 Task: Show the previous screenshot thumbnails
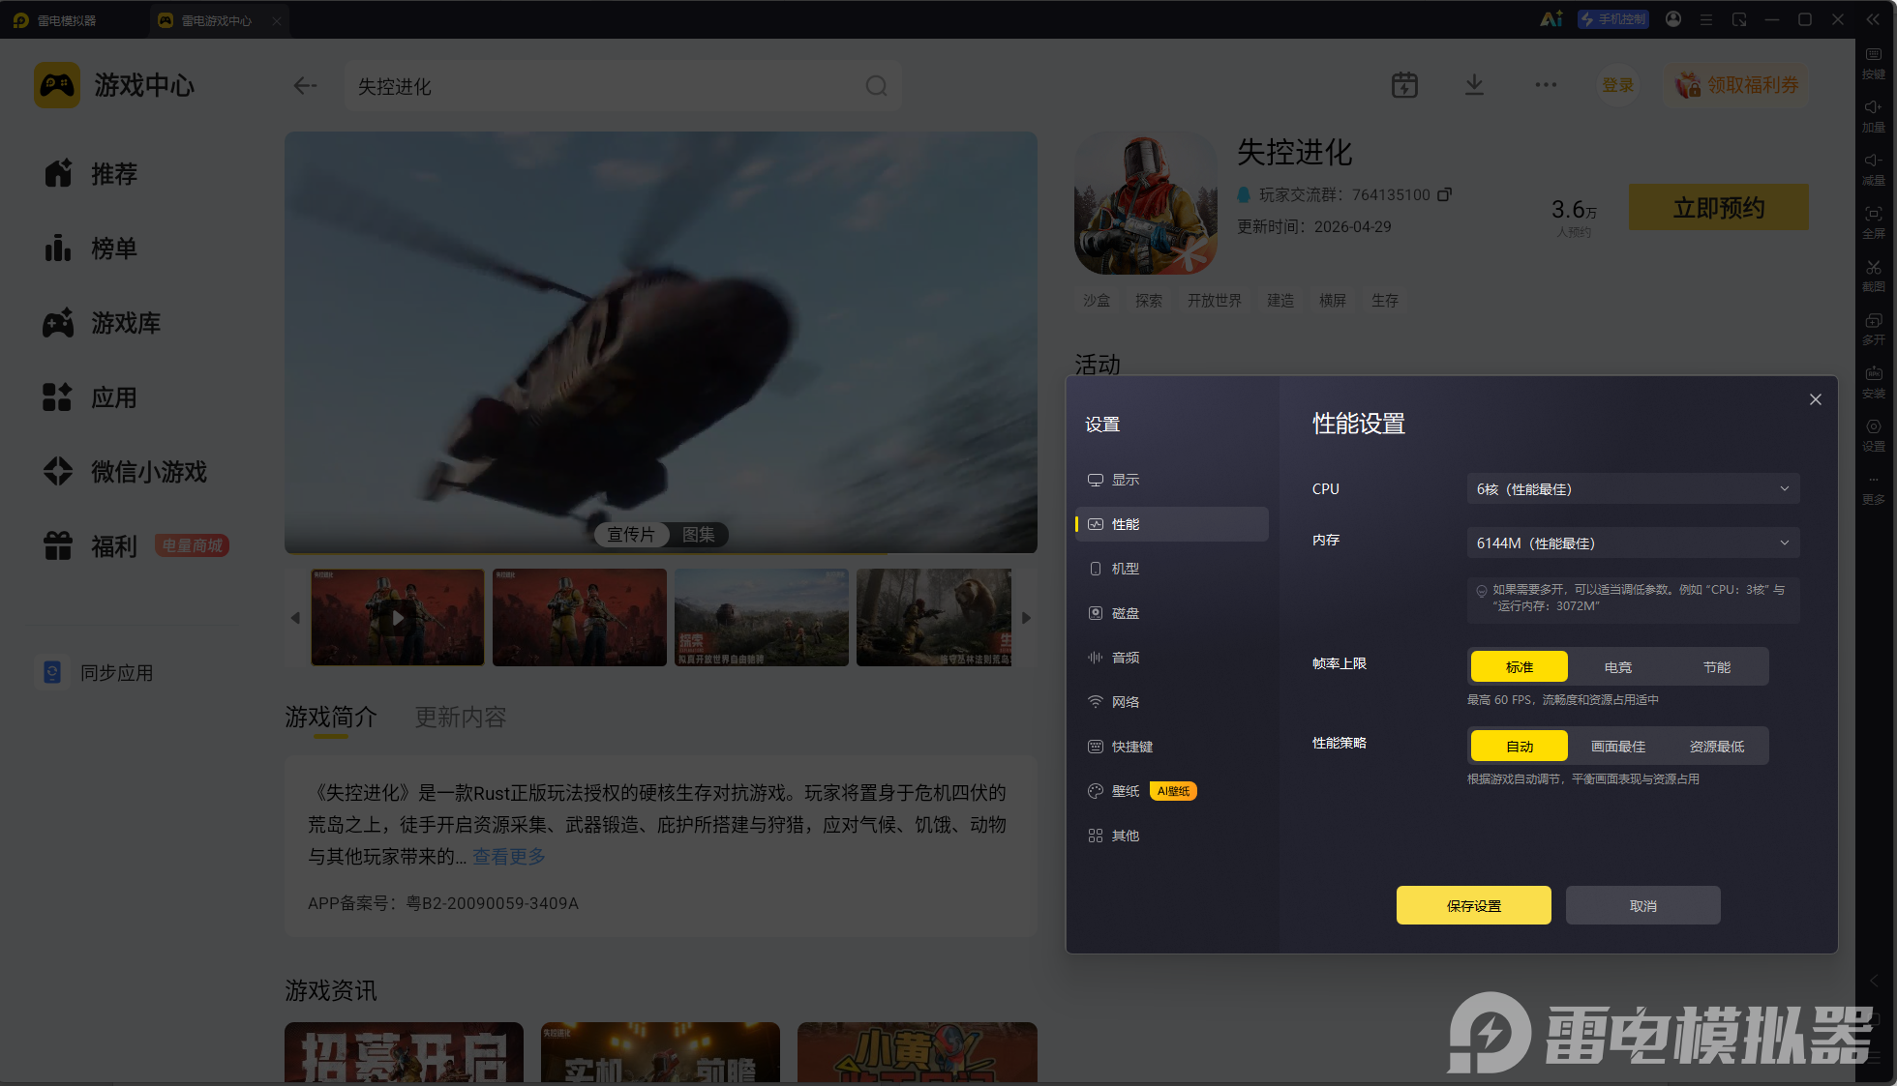295,618
